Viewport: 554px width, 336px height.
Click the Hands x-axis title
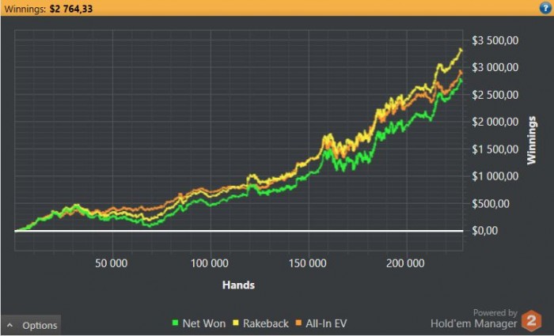pos(238,285)
